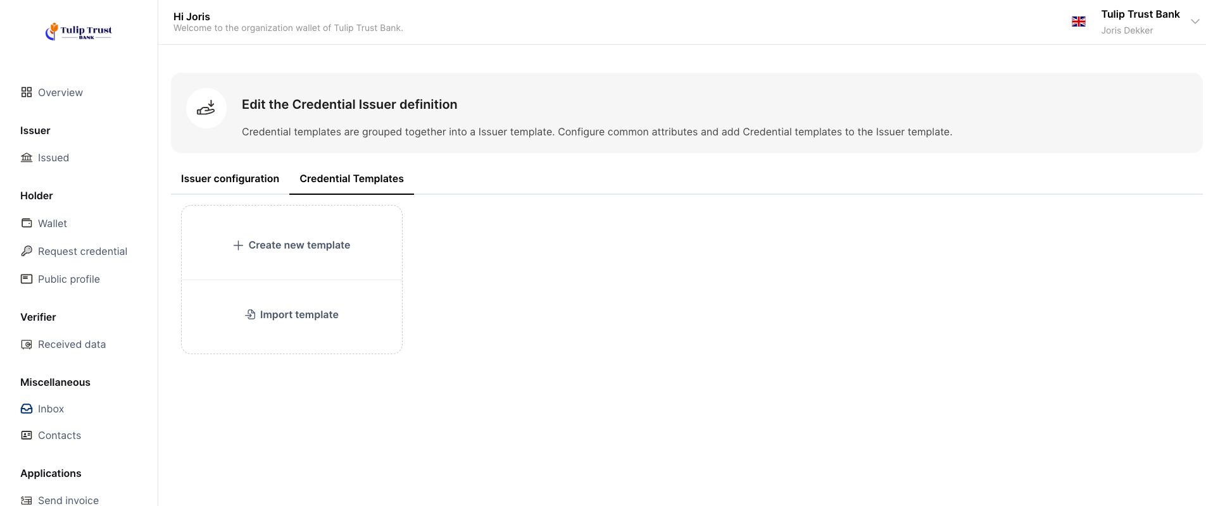1206x506 pixels.
Task: Click the Issued bank icon
Action: pos(26,157)
